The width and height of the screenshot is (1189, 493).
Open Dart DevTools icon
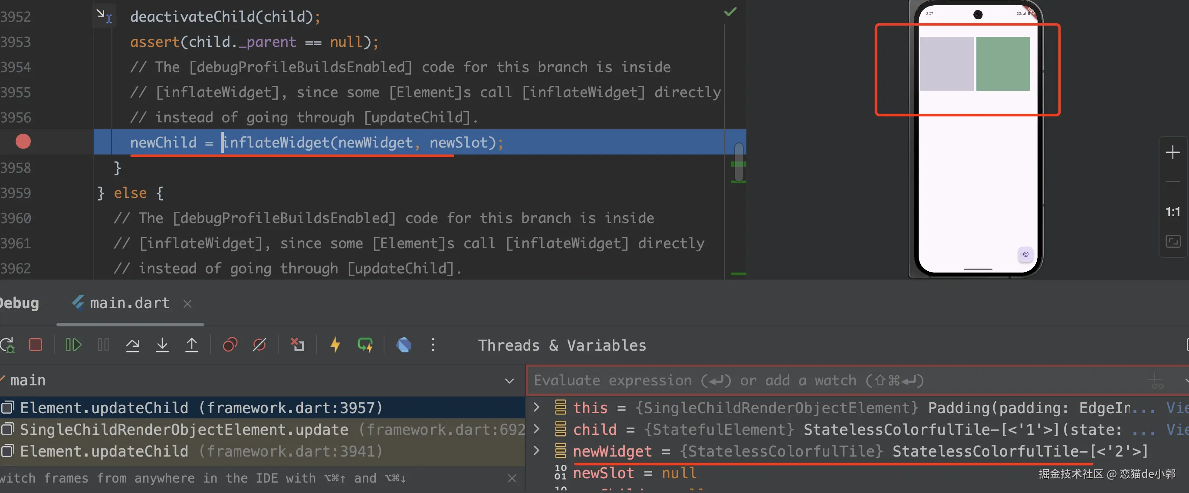pos(404,345)
